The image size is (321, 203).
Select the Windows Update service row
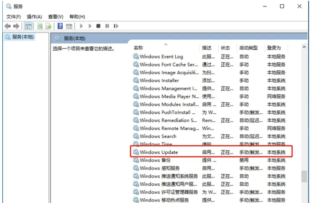pyautogui.click(x=159, y=152)
